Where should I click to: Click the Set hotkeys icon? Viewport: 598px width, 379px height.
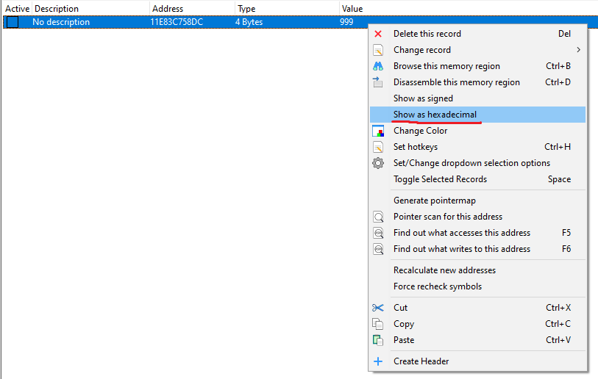click(x=378, y=147)
